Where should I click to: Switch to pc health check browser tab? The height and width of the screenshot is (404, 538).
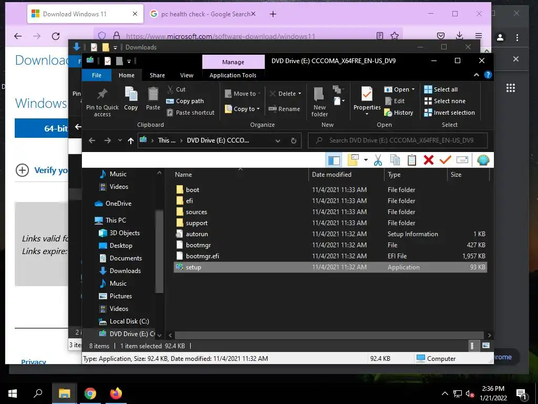pos(203,14)
